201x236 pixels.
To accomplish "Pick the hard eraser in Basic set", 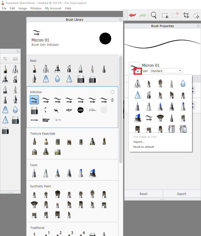I will 81,79.
